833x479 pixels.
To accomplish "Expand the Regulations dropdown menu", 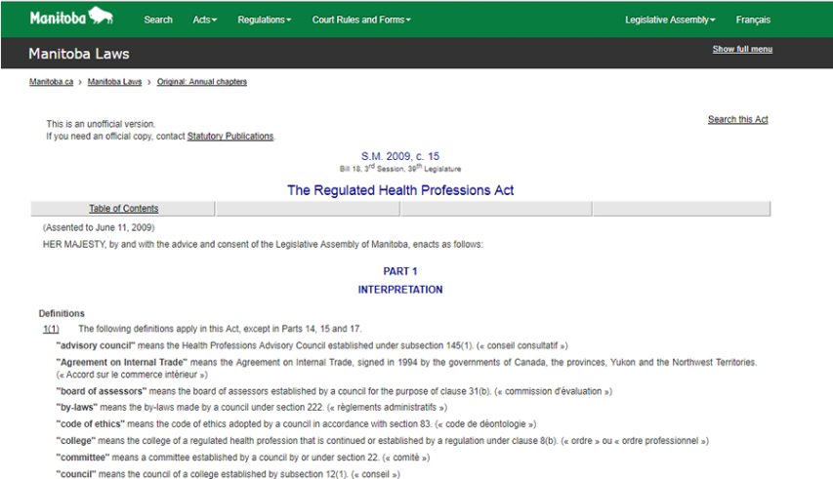I will pyautogui.click(x=264, y=20).
